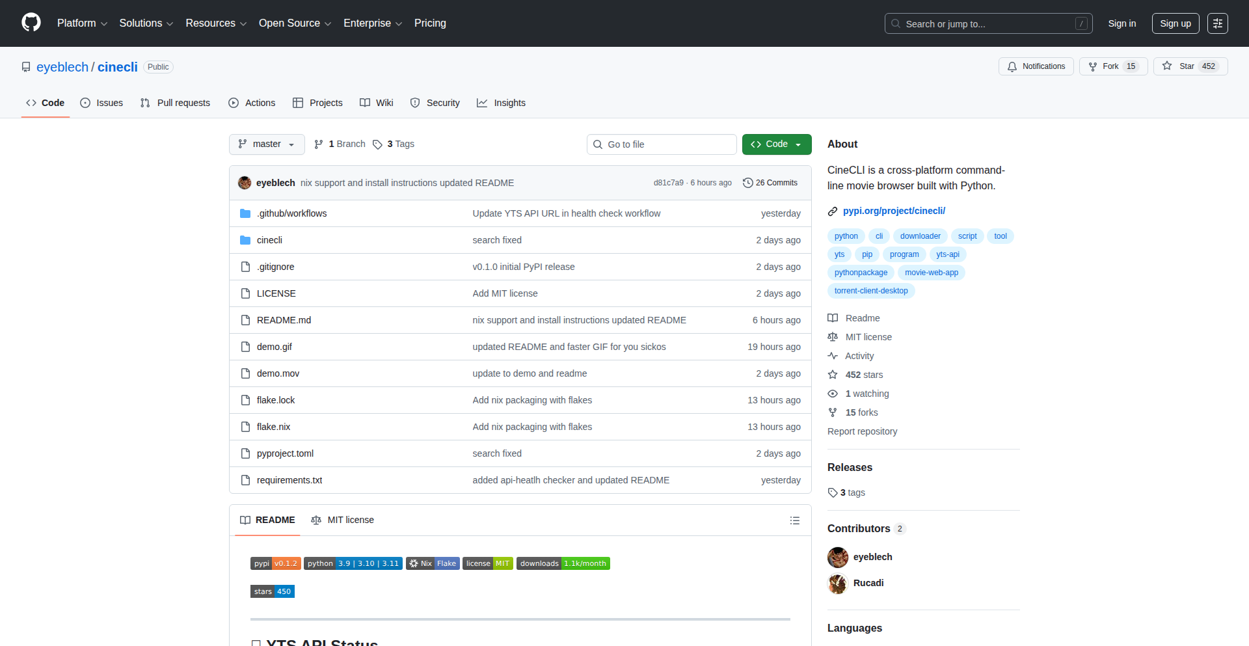Click the file icon beside pyproject.toml
The width and height of the screenshot is (1249, 646).
click(x=245, y=453)
